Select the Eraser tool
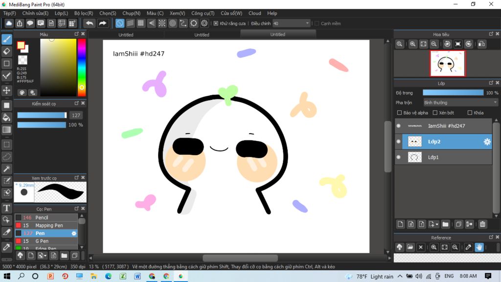The width and height of the screenshot is (501, 282). [x=7, y=51]
